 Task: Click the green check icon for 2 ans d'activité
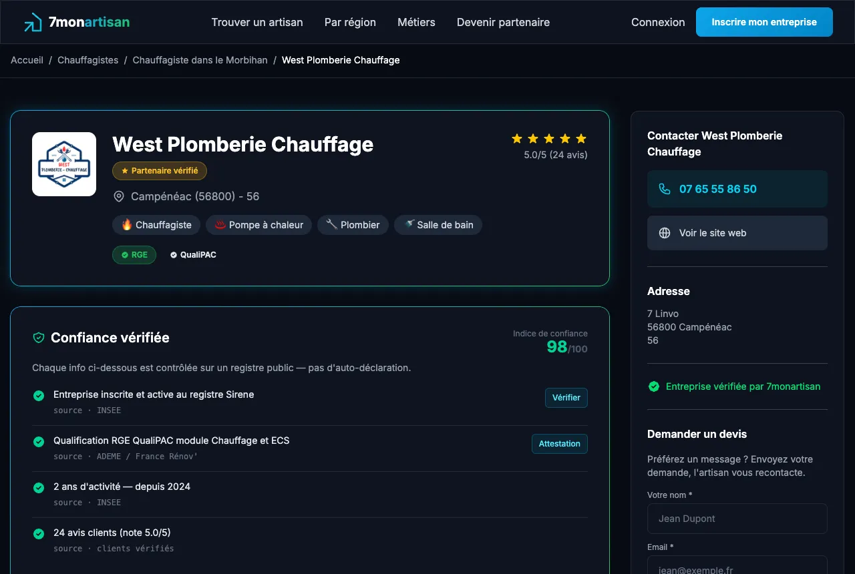39,488
